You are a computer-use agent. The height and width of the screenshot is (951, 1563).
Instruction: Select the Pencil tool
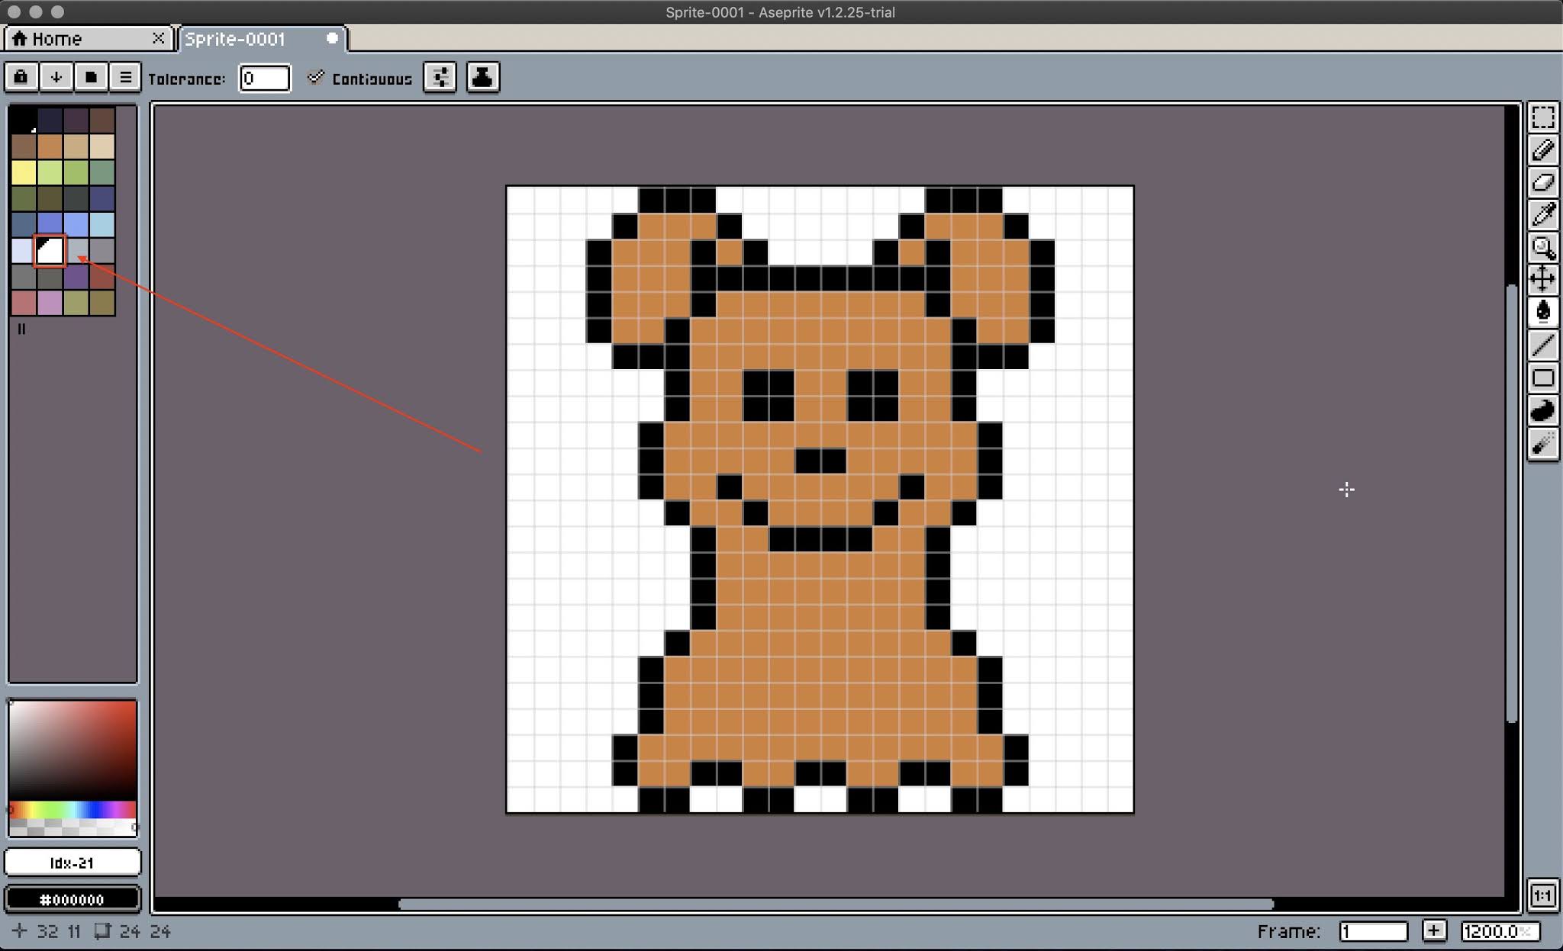(1542, 150)
